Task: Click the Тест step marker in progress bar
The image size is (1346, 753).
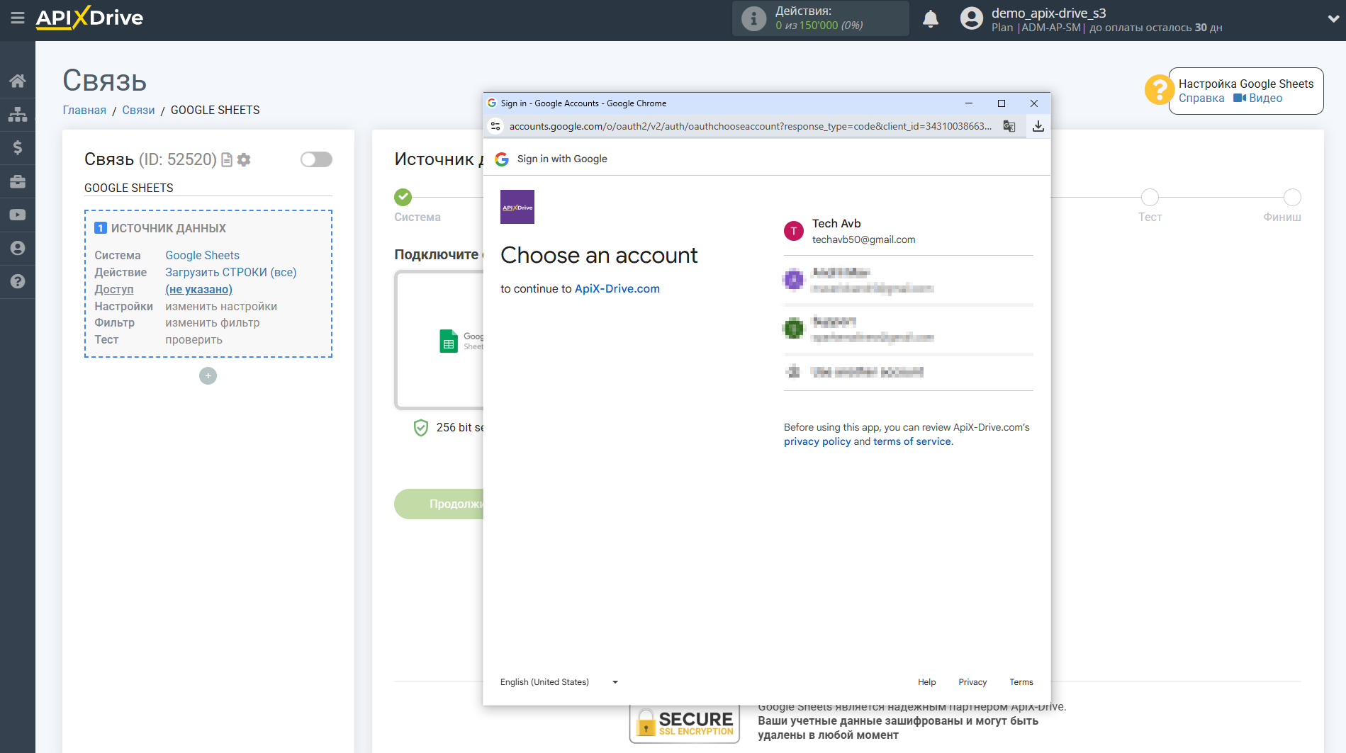Action: 1150,198
